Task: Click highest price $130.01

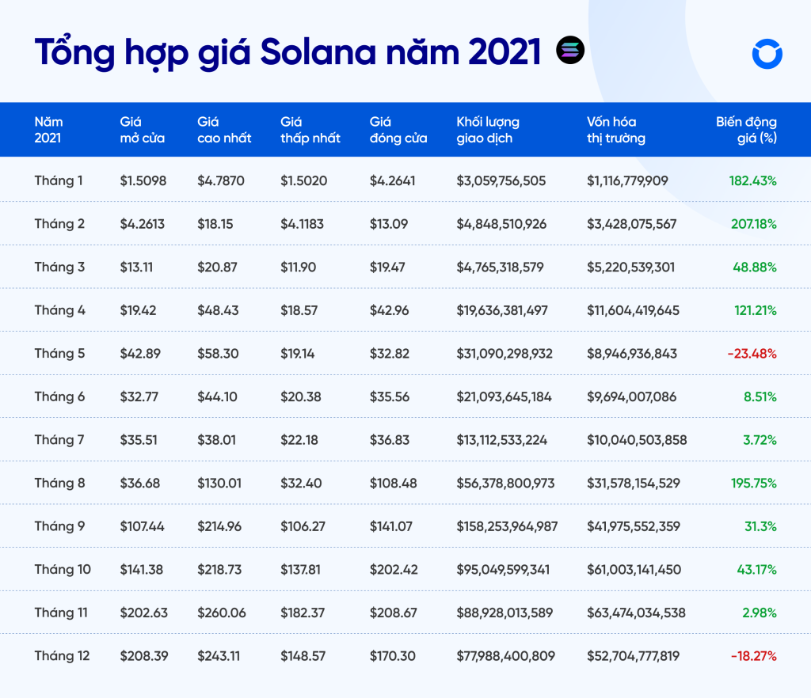Action: click(219, 483)
